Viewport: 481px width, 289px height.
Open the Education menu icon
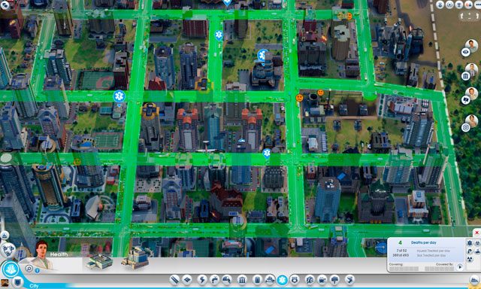pyautogui.click(x=310, y=279)
